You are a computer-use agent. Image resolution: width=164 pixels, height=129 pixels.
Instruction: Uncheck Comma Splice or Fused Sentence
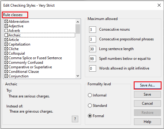[6, 58]
